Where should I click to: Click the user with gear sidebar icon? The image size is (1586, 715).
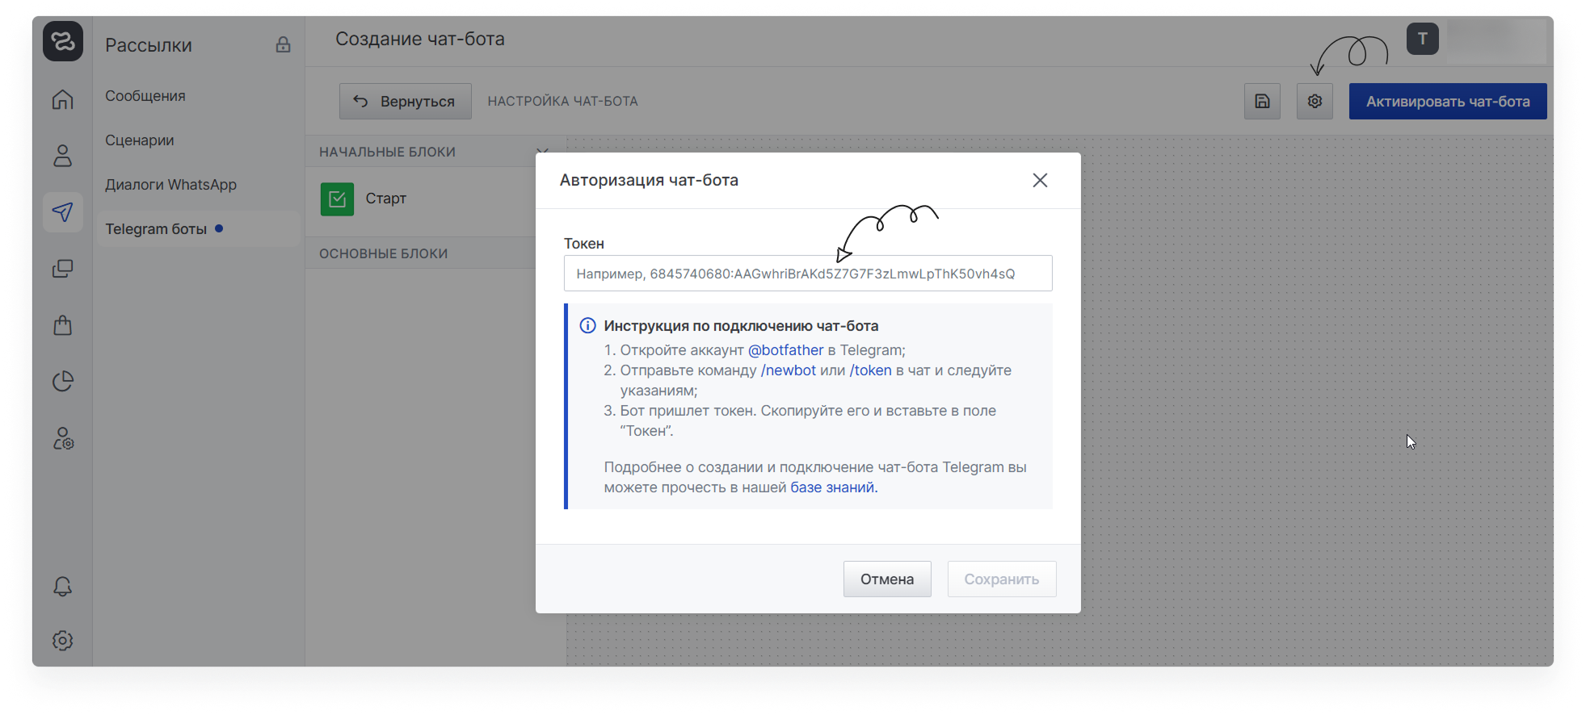[x=62, y=439]
